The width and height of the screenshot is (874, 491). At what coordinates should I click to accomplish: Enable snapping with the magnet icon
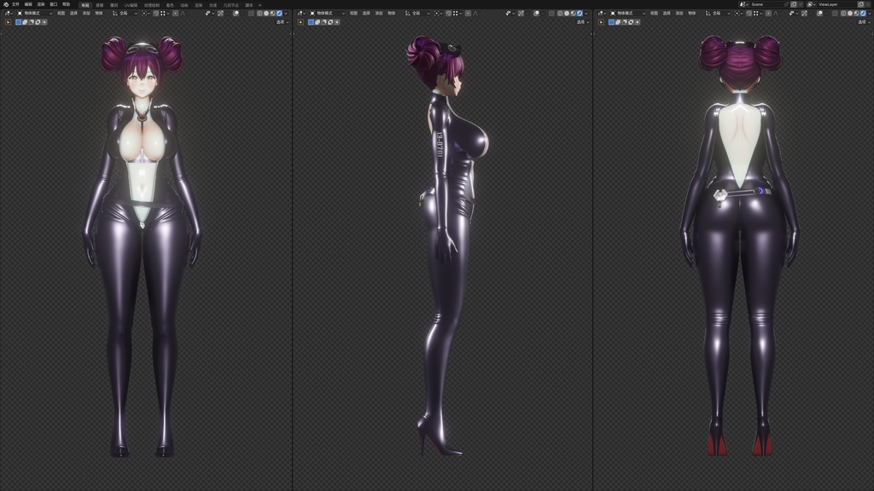pyautogui.click(x=156, y=13)
